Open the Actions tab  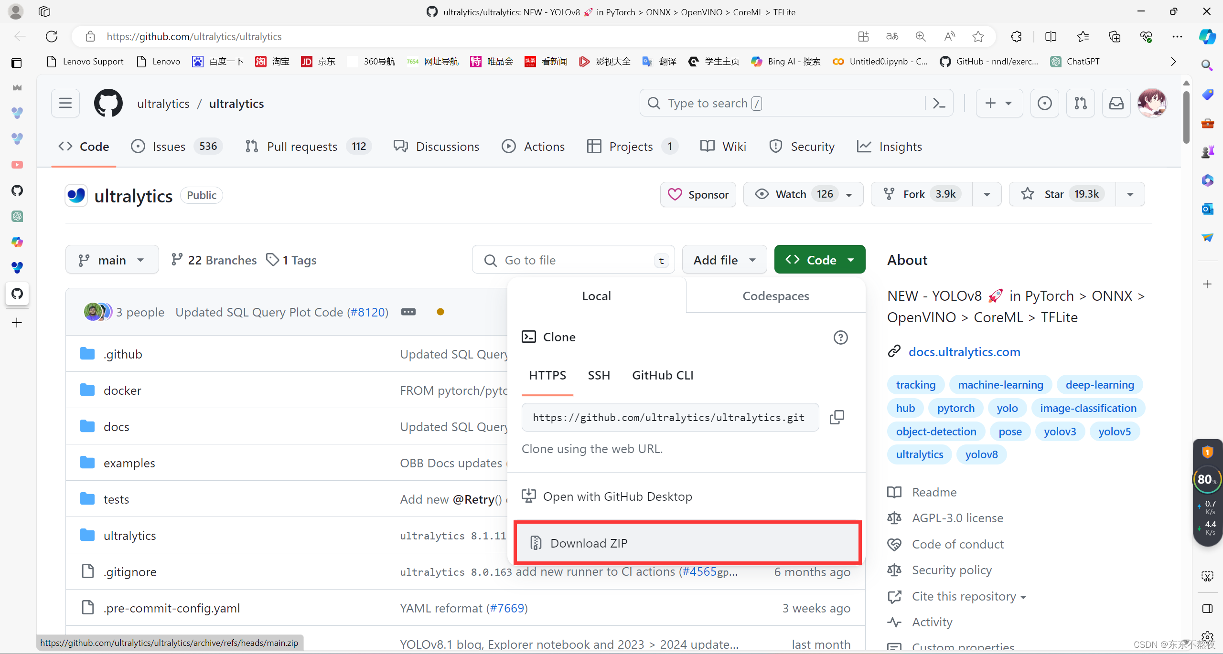(533, 147)
